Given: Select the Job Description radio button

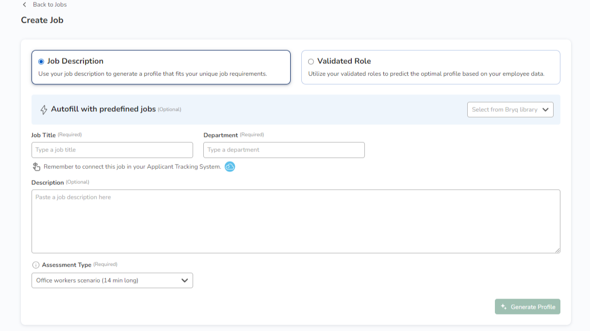Looking at the screenshot, I should coord(41,61).
